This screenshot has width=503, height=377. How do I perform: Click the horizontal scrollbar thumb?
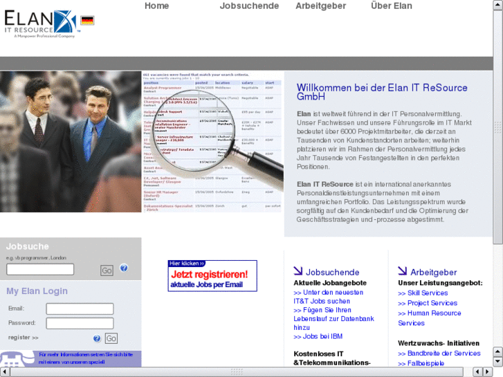click(x=237, y=372)
